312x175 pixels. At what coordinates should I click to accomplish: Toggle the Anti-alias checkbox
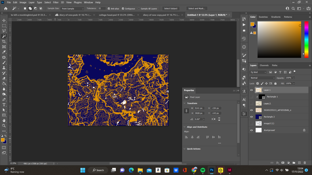(x=109, y=9)
